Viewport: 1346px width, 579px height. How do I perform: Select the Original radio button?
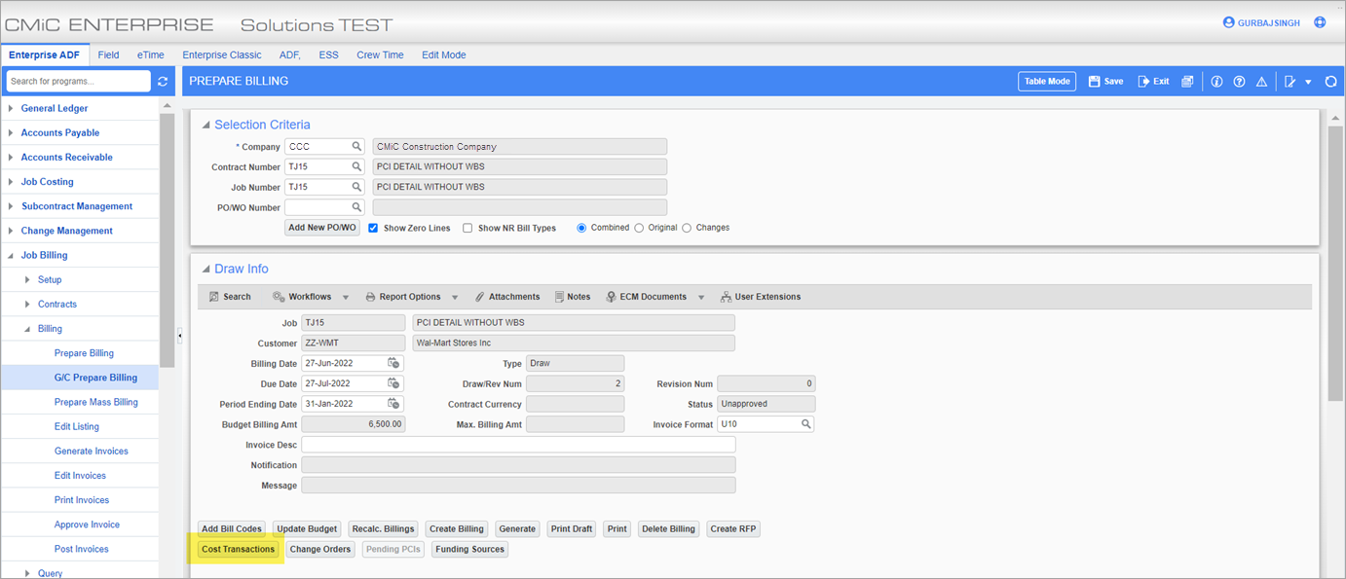tap(639, 228)
